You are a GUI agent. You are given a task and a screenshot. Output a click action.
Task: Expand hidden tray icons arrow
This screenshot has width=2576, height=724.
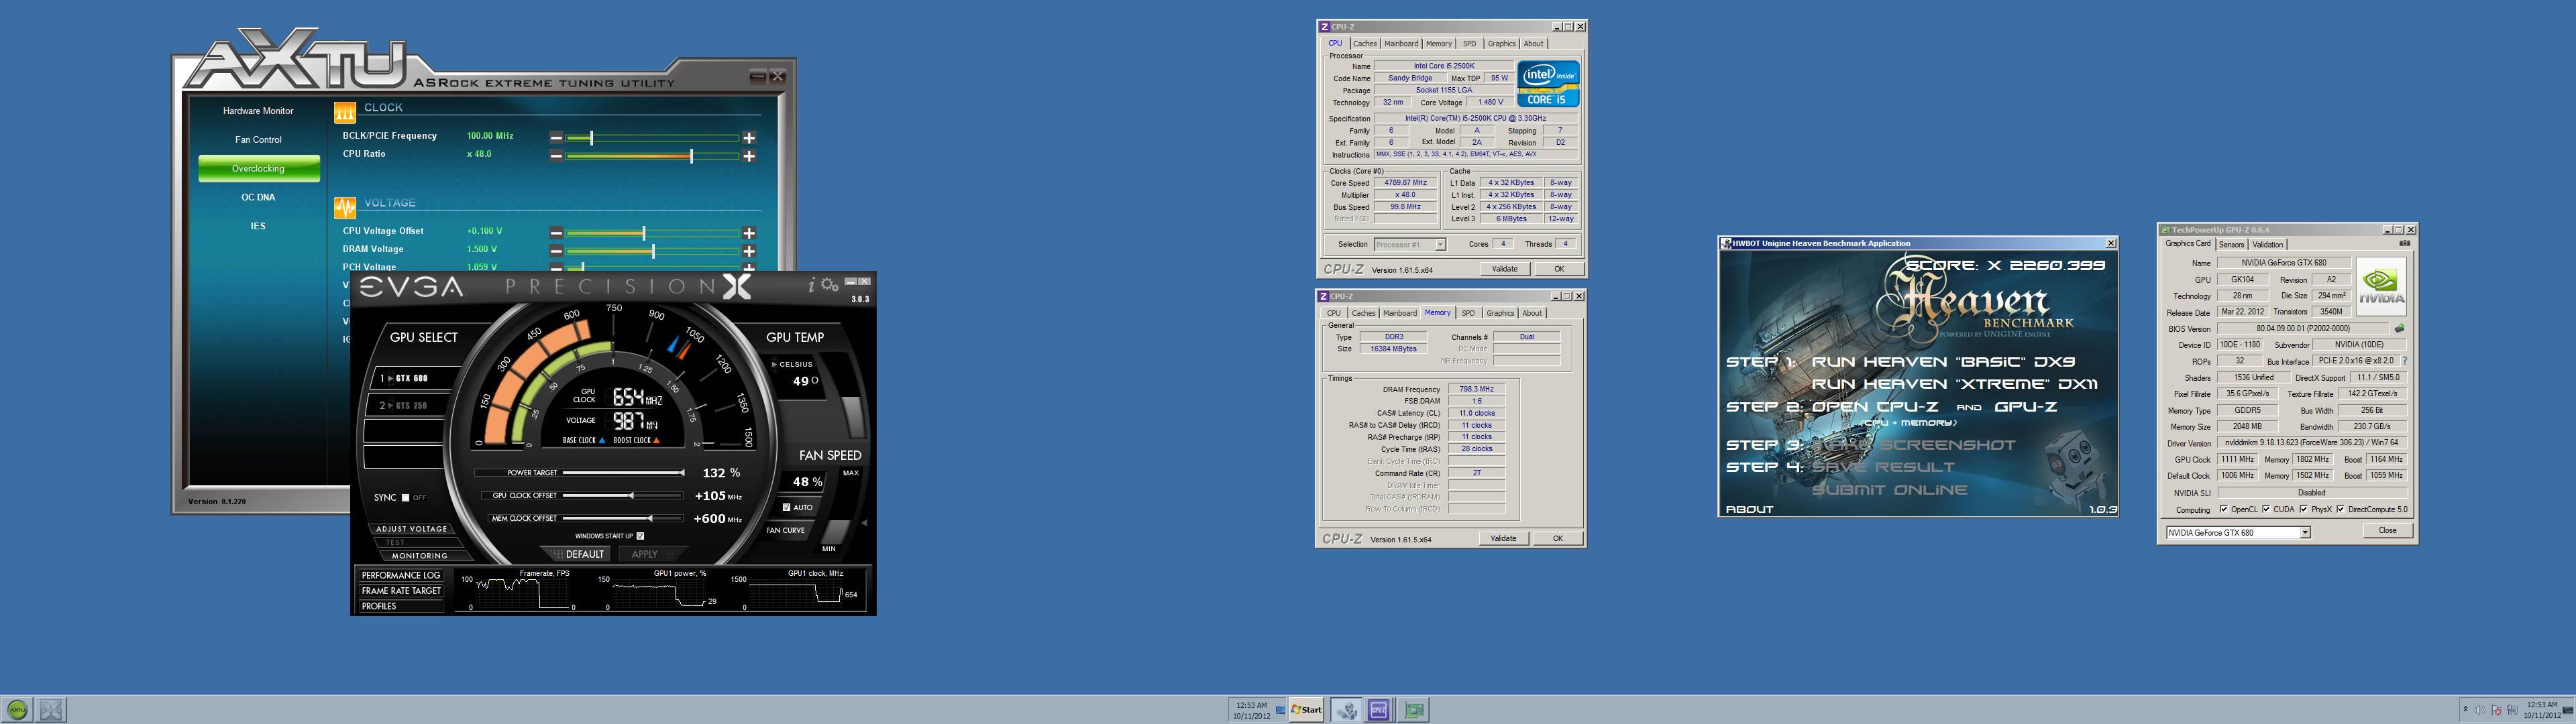[x=2465, y=710]
